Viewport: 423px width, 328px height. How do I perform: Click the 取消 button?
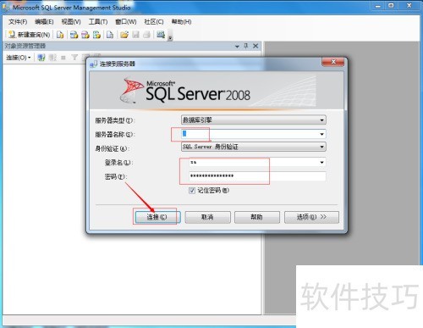click(208, 217)
